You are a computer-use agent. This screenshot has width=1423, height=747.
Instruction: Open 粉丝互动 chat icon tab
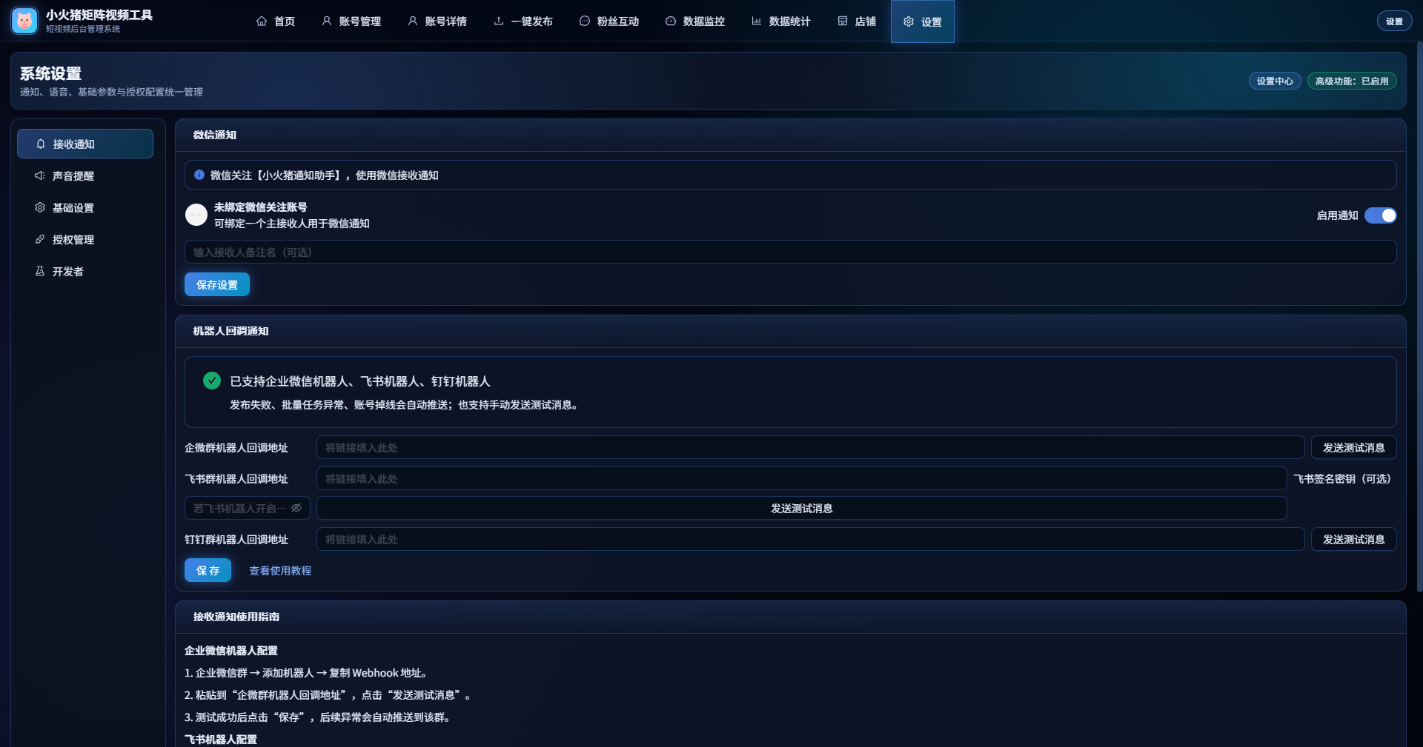[x=585, y=21]
